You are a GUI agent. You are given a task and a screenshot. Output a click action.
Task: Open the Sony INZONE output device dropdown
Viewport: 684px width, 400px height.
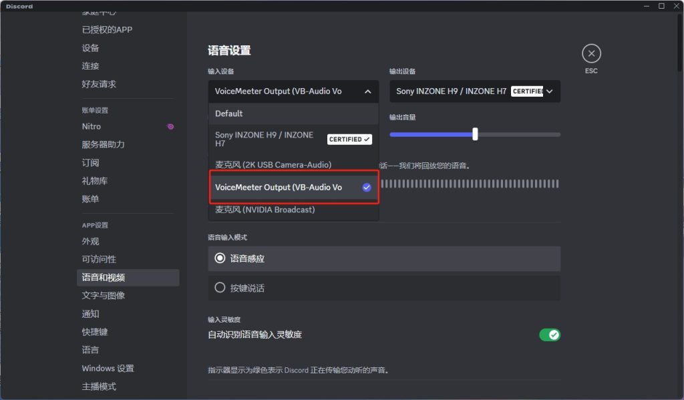[475, 91]
